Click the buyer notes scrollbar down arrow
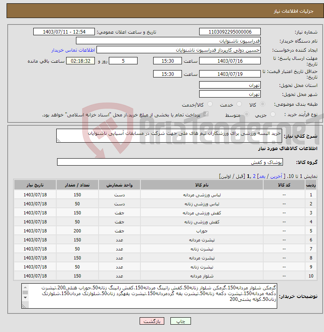 tap(25, 298)
